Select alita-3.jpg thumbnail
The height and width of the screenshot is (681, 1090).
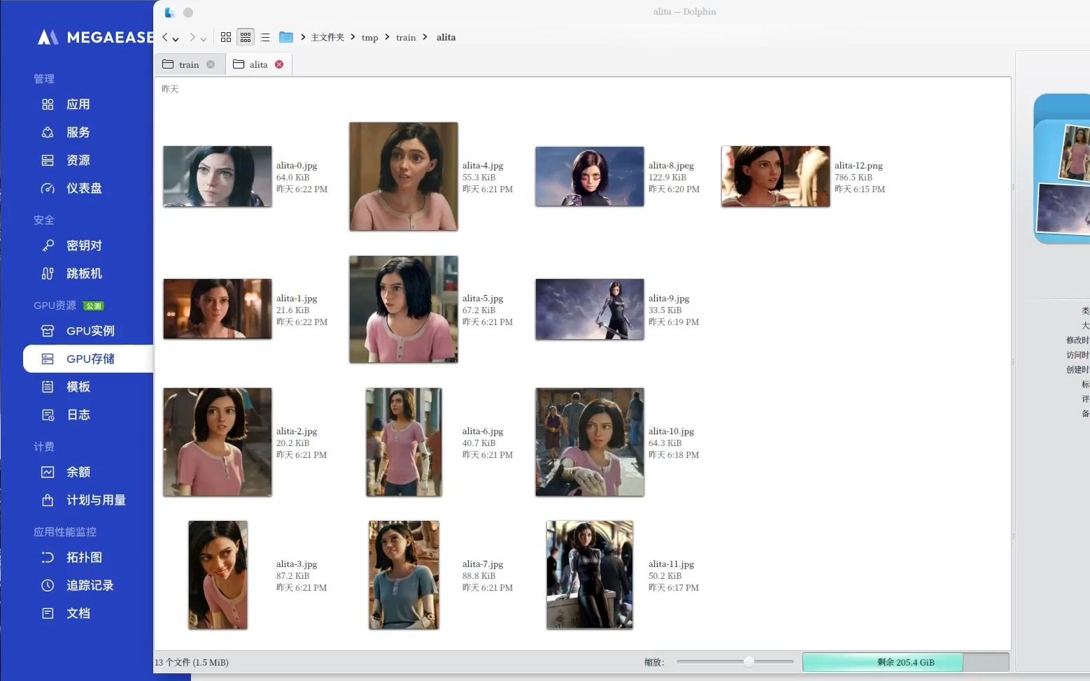[x=218, y=575]
